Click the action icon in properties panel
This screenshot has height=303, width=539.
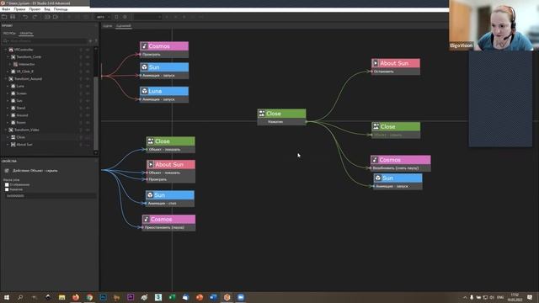pos(7,170)
